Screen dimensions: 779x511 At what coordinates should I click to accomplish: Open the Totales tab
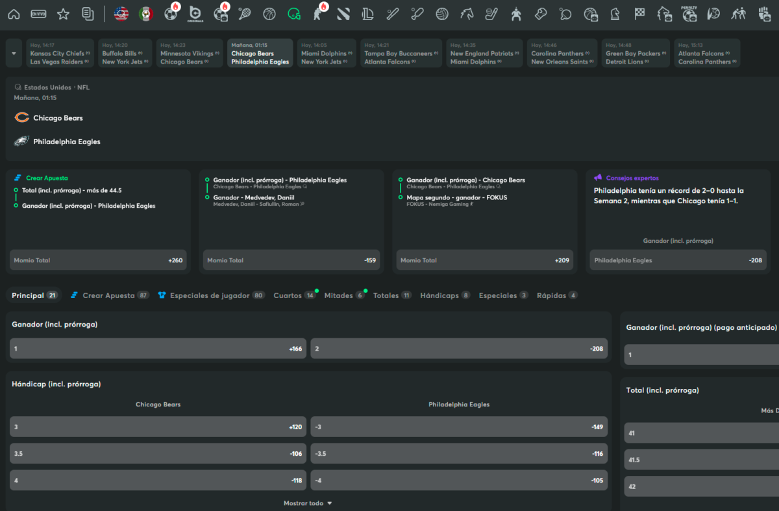392,295
